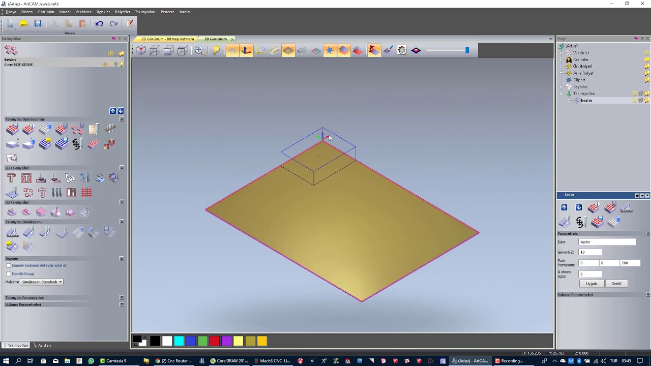Click the Redo arrow in the toolbar
Image resolution: width=651 pixels, height=366 pixels.
coord(113,23)
